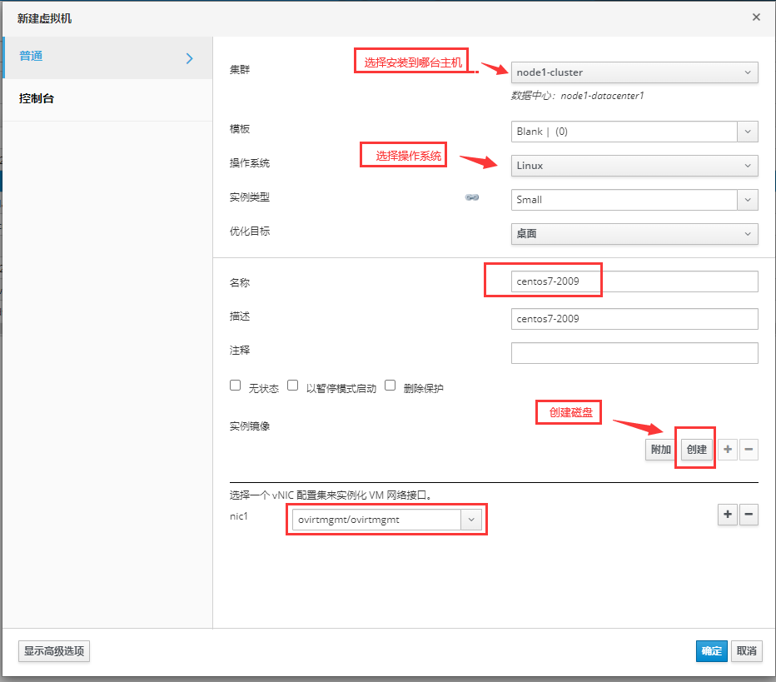
Task: Open the 优化目标 桌面 dropdown
Action: 634,234
